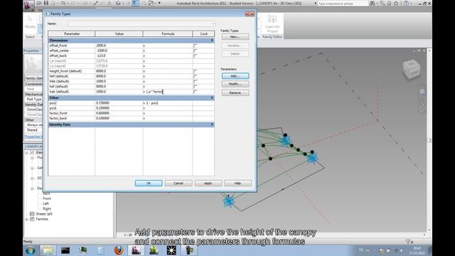Image resolution: width=455 pixels, height=256 pixels.
Task: Click the Sheets (all) icon in project browser
Action: coord(32,214)
